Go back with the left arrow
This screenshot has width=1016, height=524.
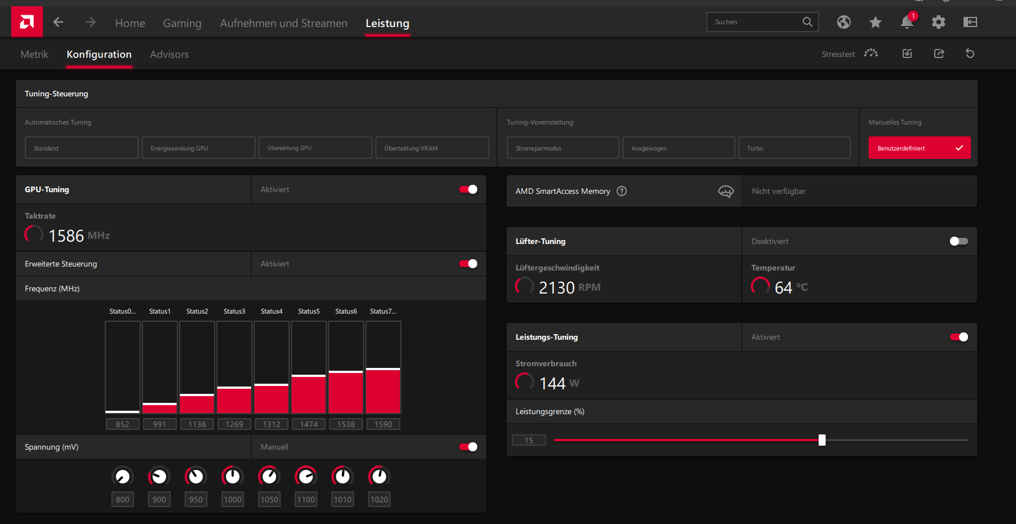coord(58,22)
